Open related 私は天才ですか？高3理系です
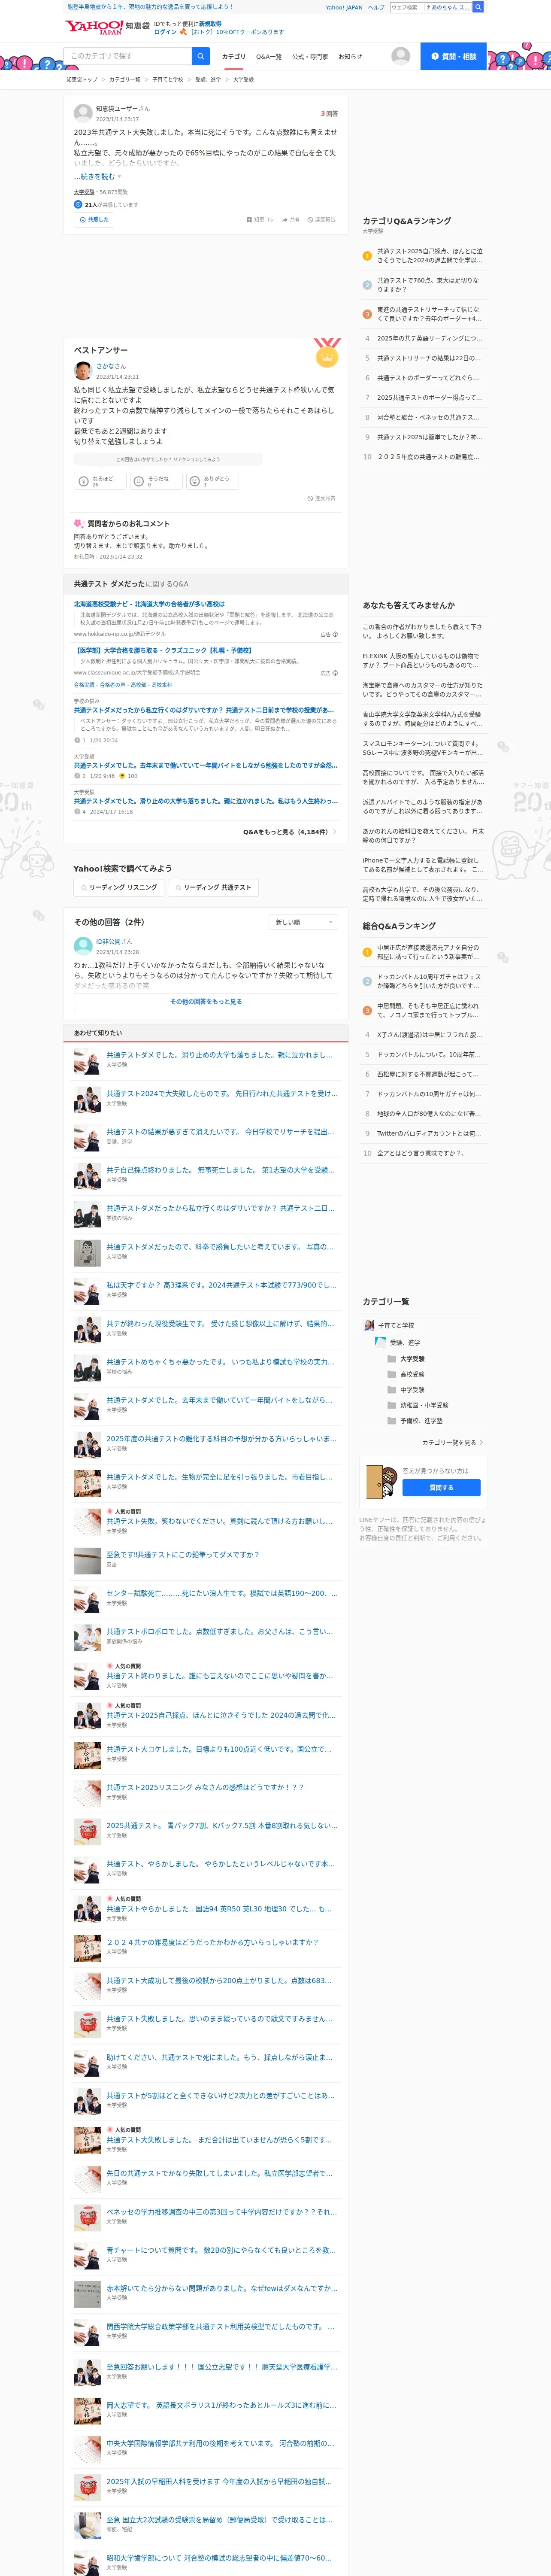The height and width of the screenshot is (2576, 551). (x=221, y=1285)
